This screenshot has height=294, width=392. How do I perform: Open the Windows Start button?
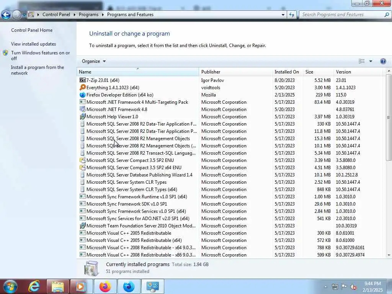pyautogui.click(x=10, y=286)
